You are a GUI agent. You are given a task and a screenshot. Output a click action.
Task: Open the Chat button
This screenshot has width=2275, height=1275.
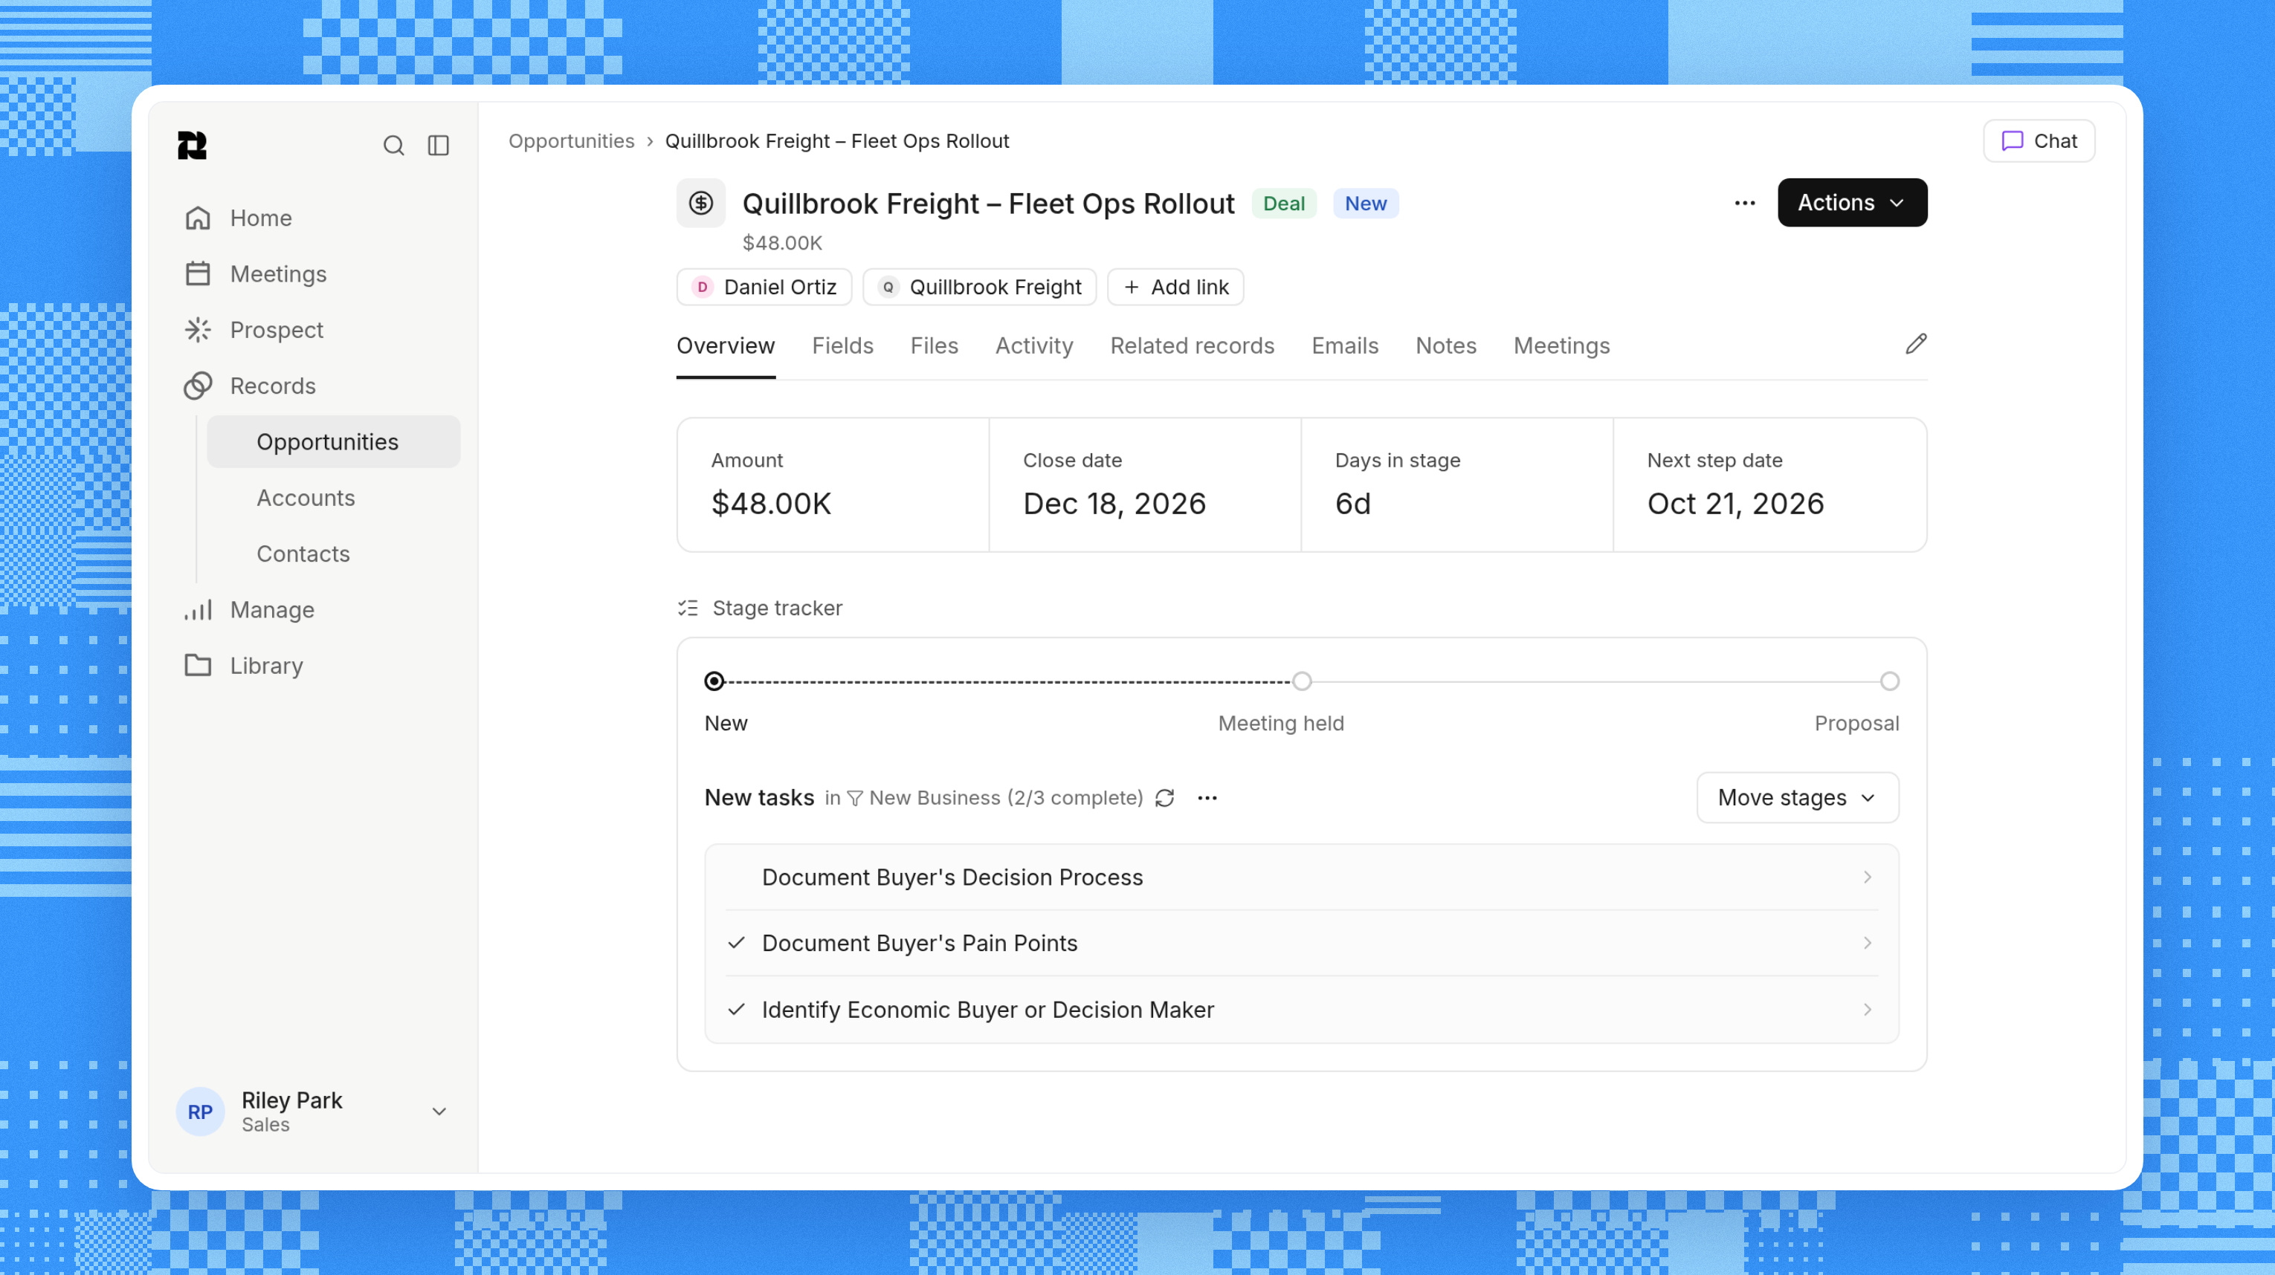[2039, 141]
